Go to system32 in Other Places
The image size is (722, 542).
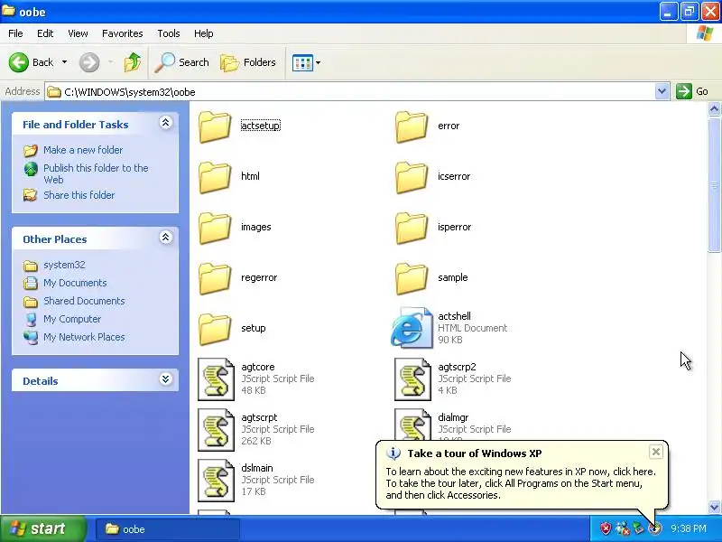pyautogui.click(x=64, y=265)
